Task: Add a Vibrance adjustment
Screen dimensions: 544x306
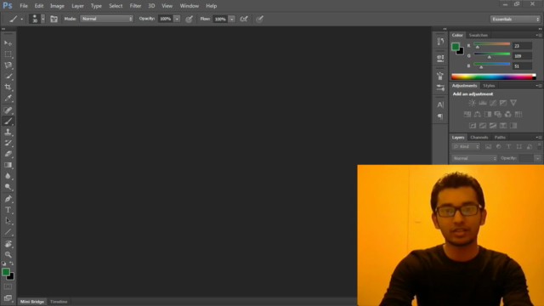Action: (513, 103)
